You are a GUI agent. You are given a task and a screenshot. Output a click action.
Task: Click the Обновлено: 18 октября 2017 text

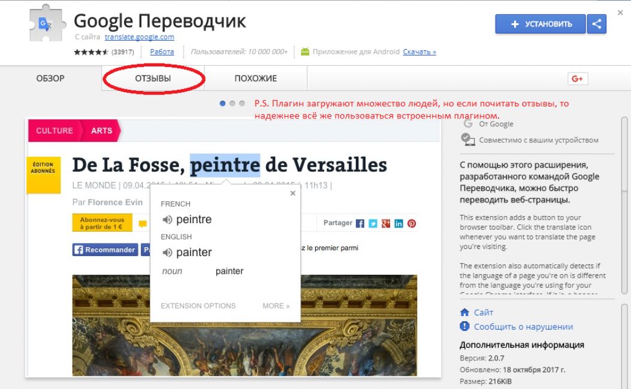coord(512,370)
